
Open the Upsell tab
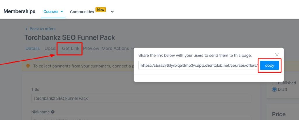tap(50, 49)
